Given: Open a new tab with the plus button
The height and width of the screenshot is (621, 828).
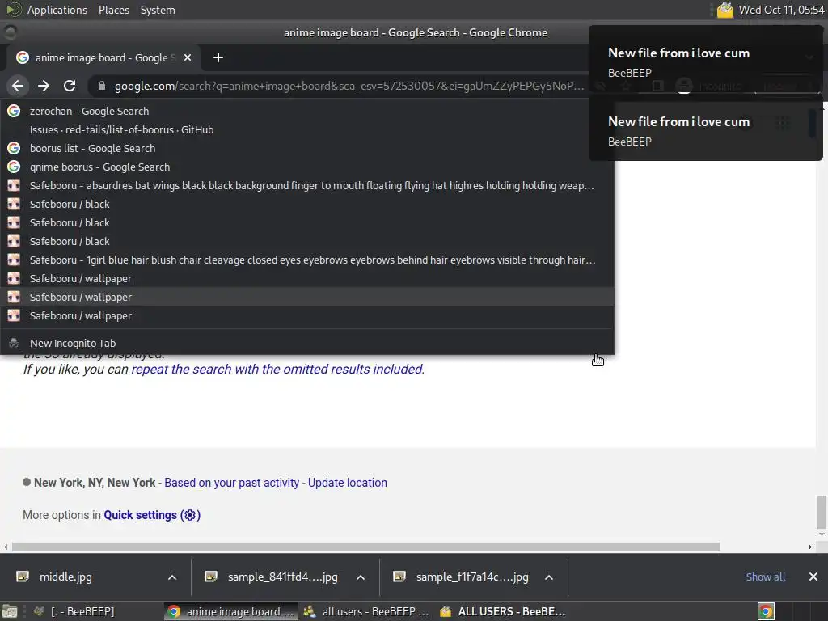Looking at the screenshot, I should click(218, 57).
